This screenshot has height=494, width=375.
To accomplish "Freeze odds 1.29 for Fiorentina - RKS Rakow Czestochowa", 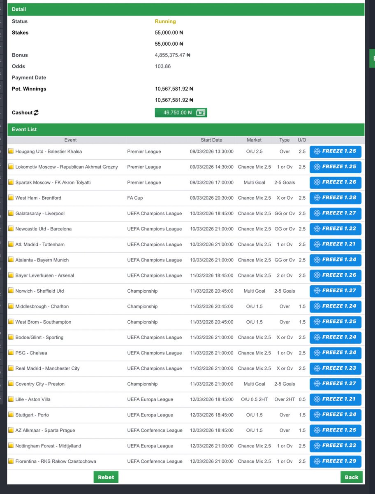I will [x=336, y=461].
